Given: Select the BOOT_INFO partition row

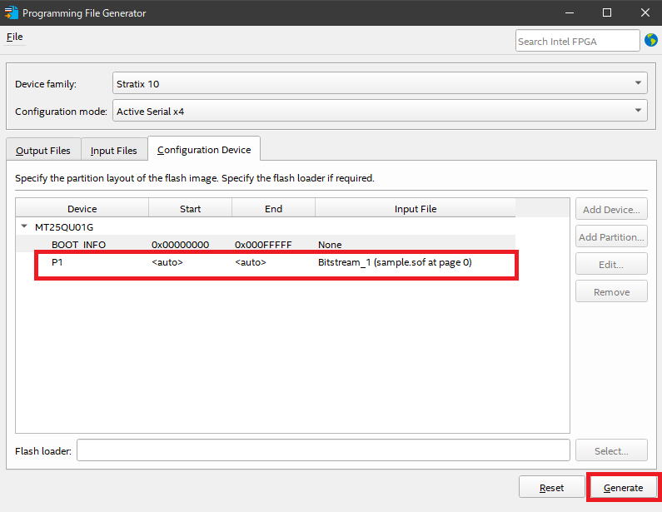Looking at the screenshot, I should coord(265,245).
